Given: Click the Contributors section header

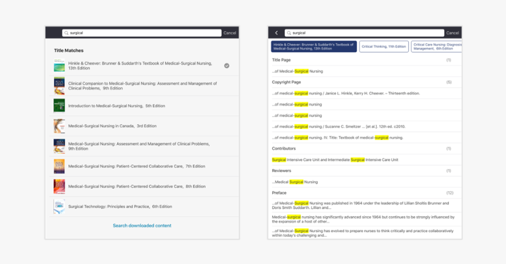Looking at the screenshot, I should point(284,149).
